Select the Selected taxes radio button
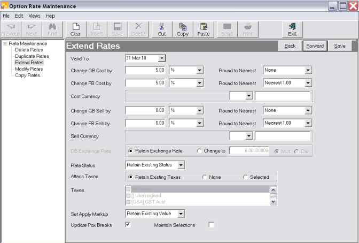The height and width of the screenshot is (243, 359). (245, 177)
